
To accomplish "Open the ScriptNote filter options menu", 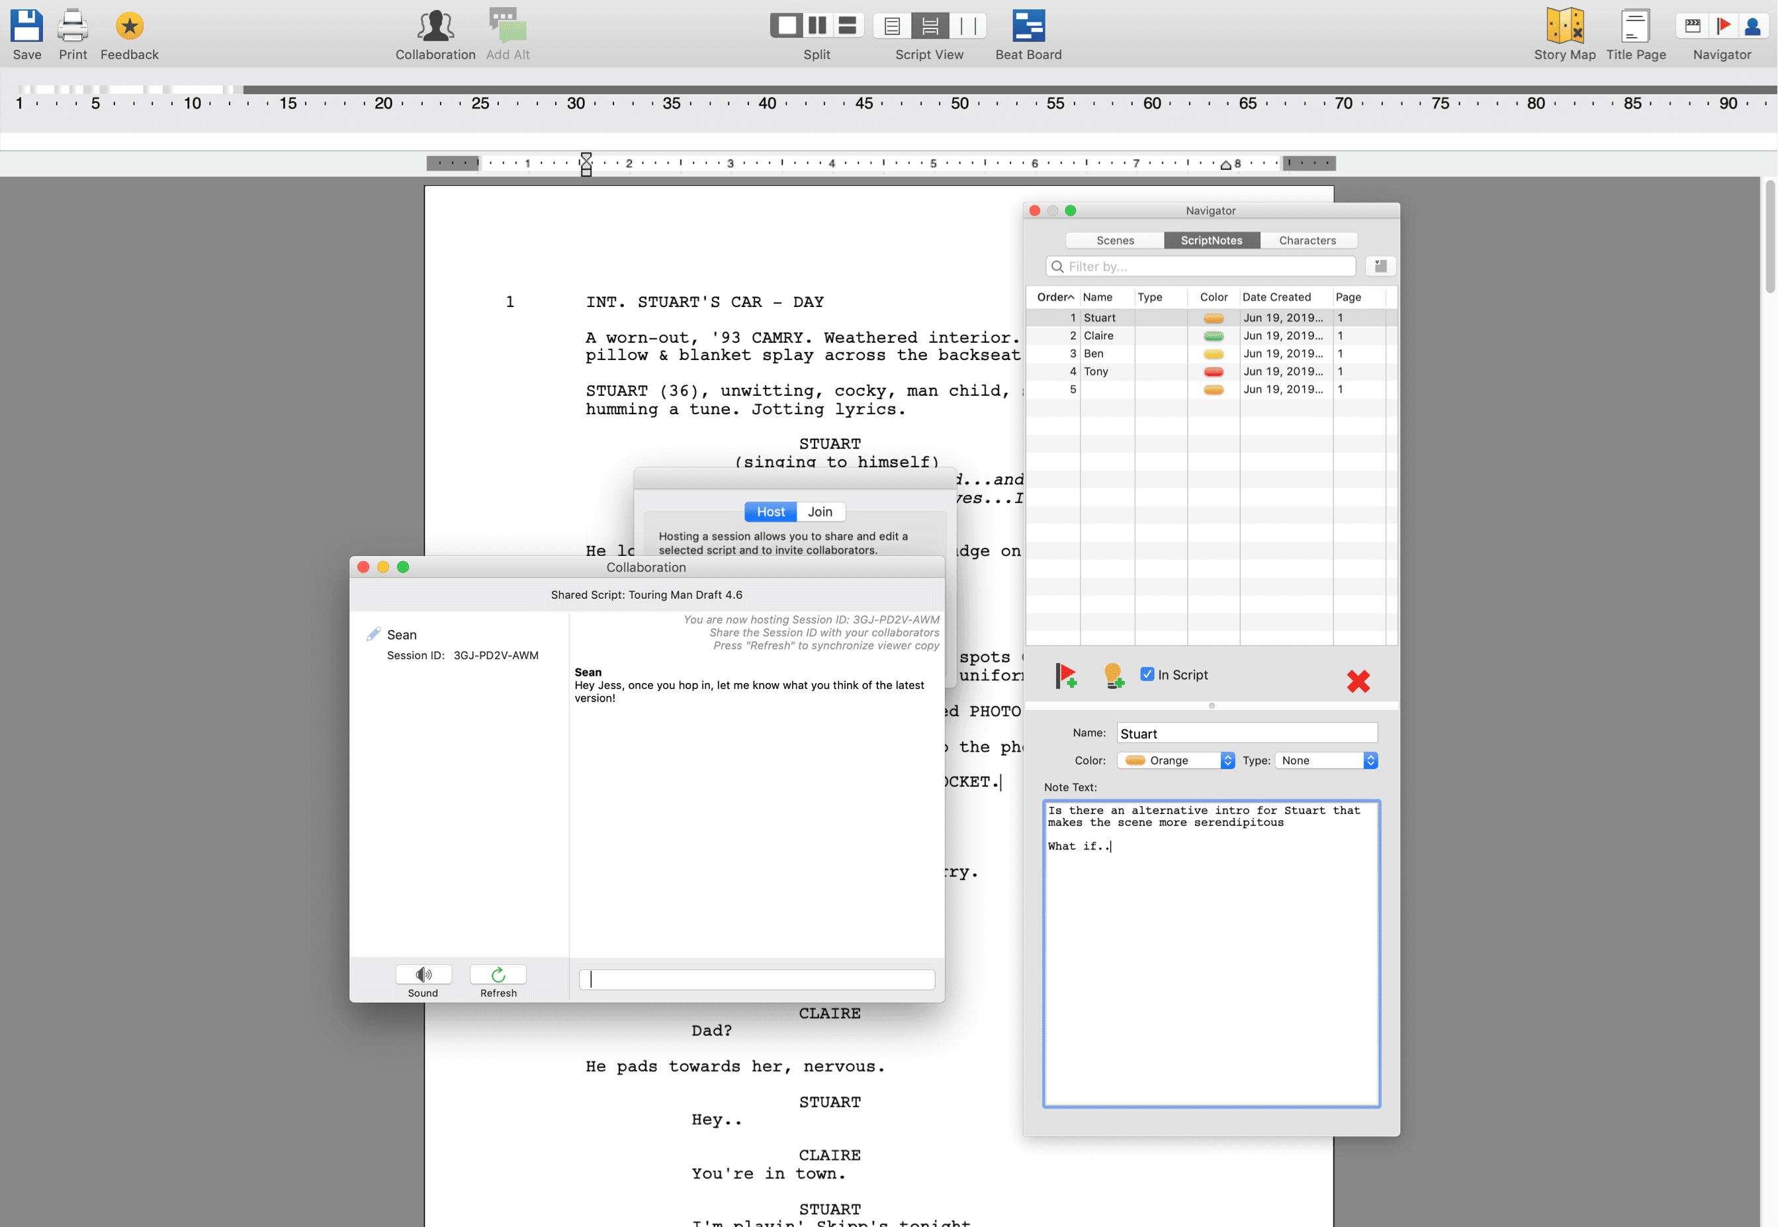I will coord(1380,266).
